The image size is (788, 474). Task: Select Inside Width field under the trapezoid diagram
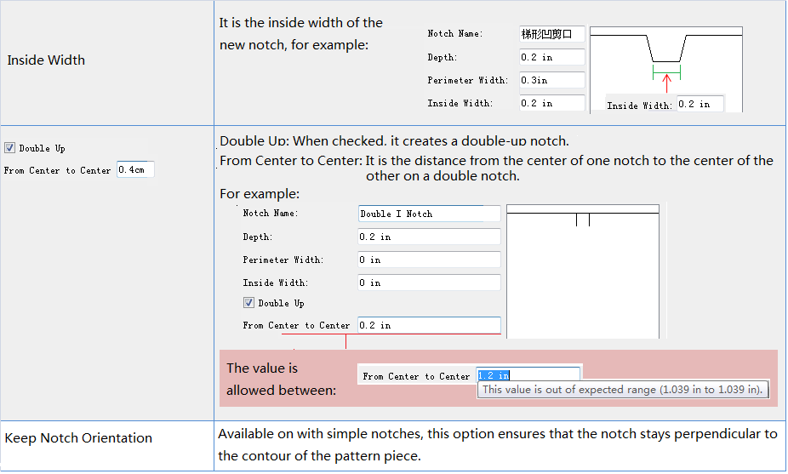coord(699,105)
